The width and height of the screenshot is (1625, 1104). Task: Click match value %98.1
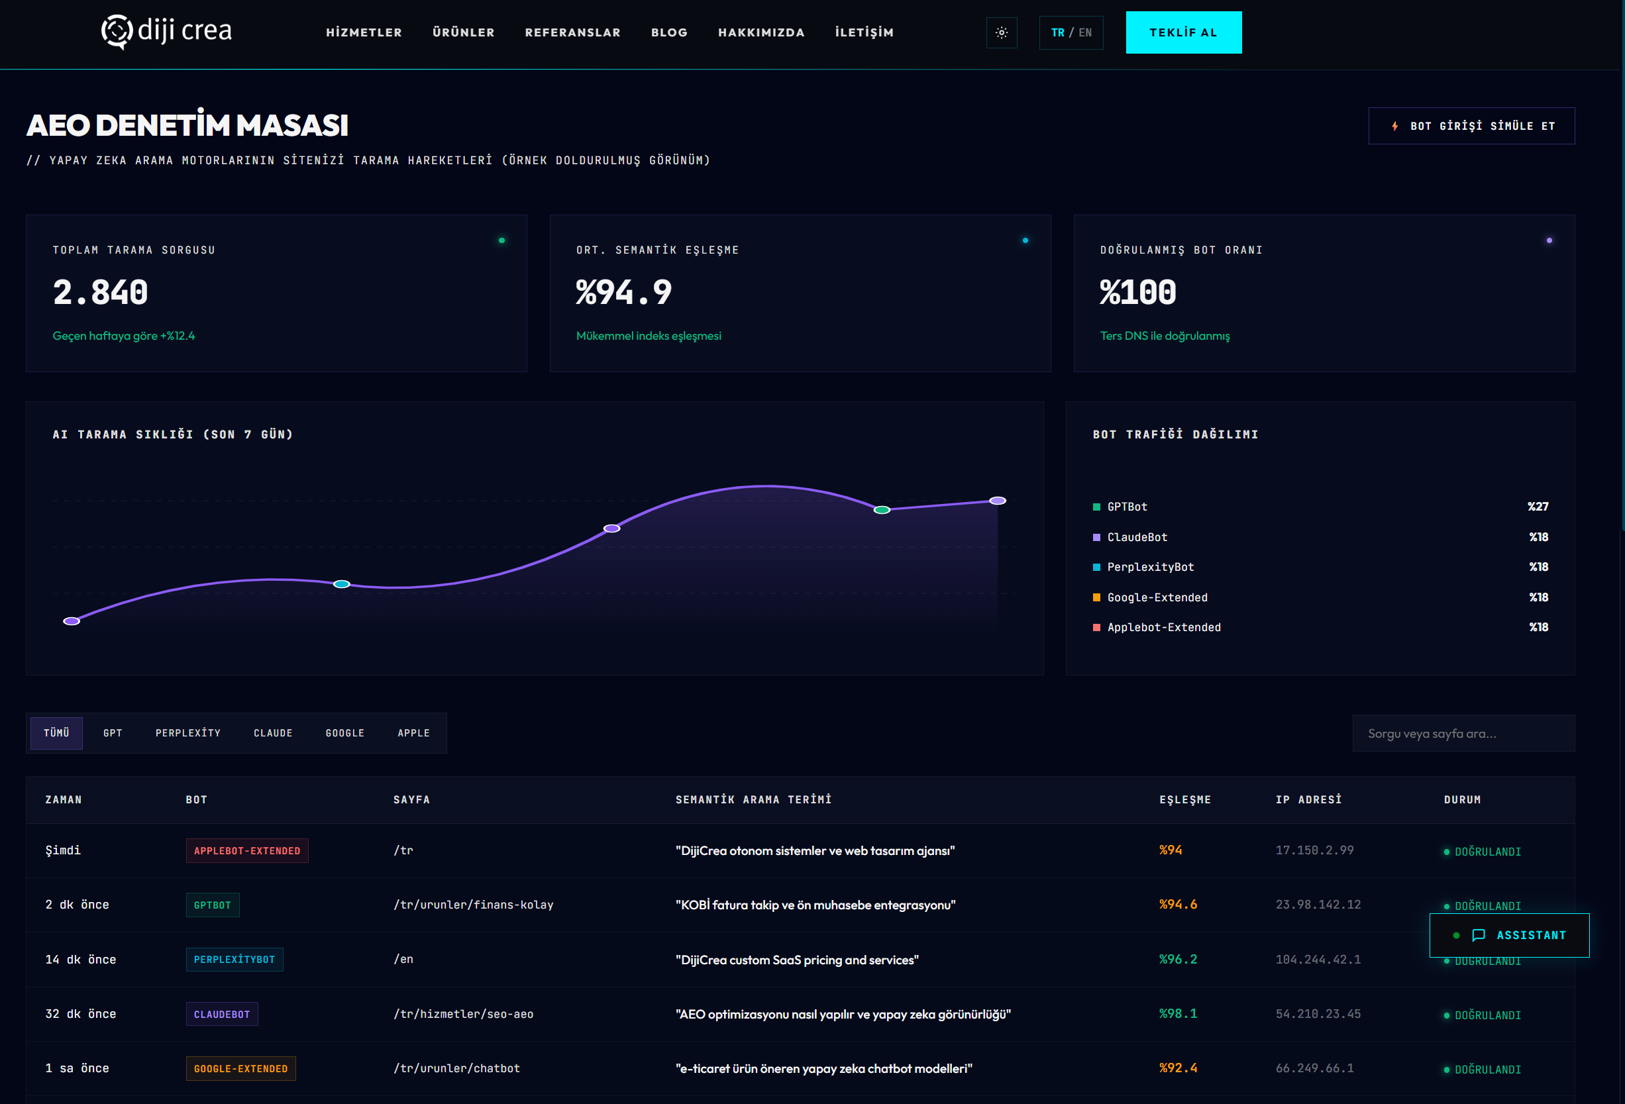[x=1179, y=1014]
